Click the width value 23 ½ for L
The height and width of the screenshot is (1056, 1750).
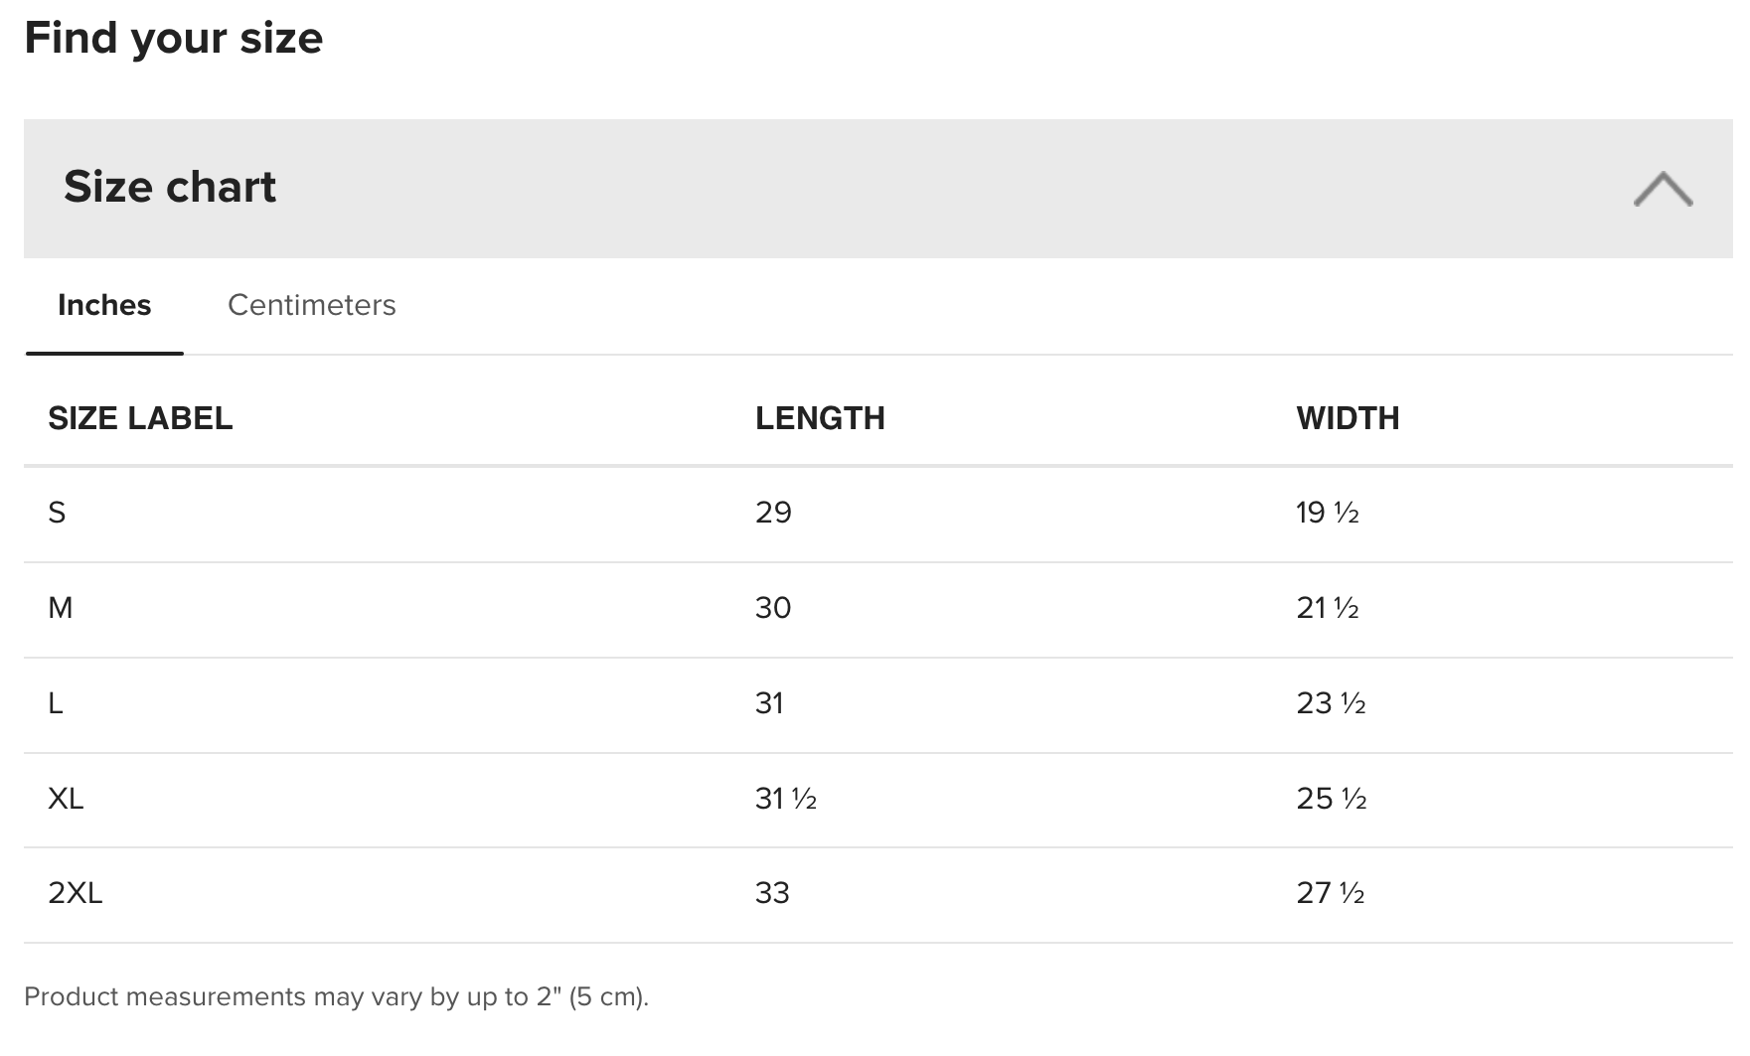1332,703
